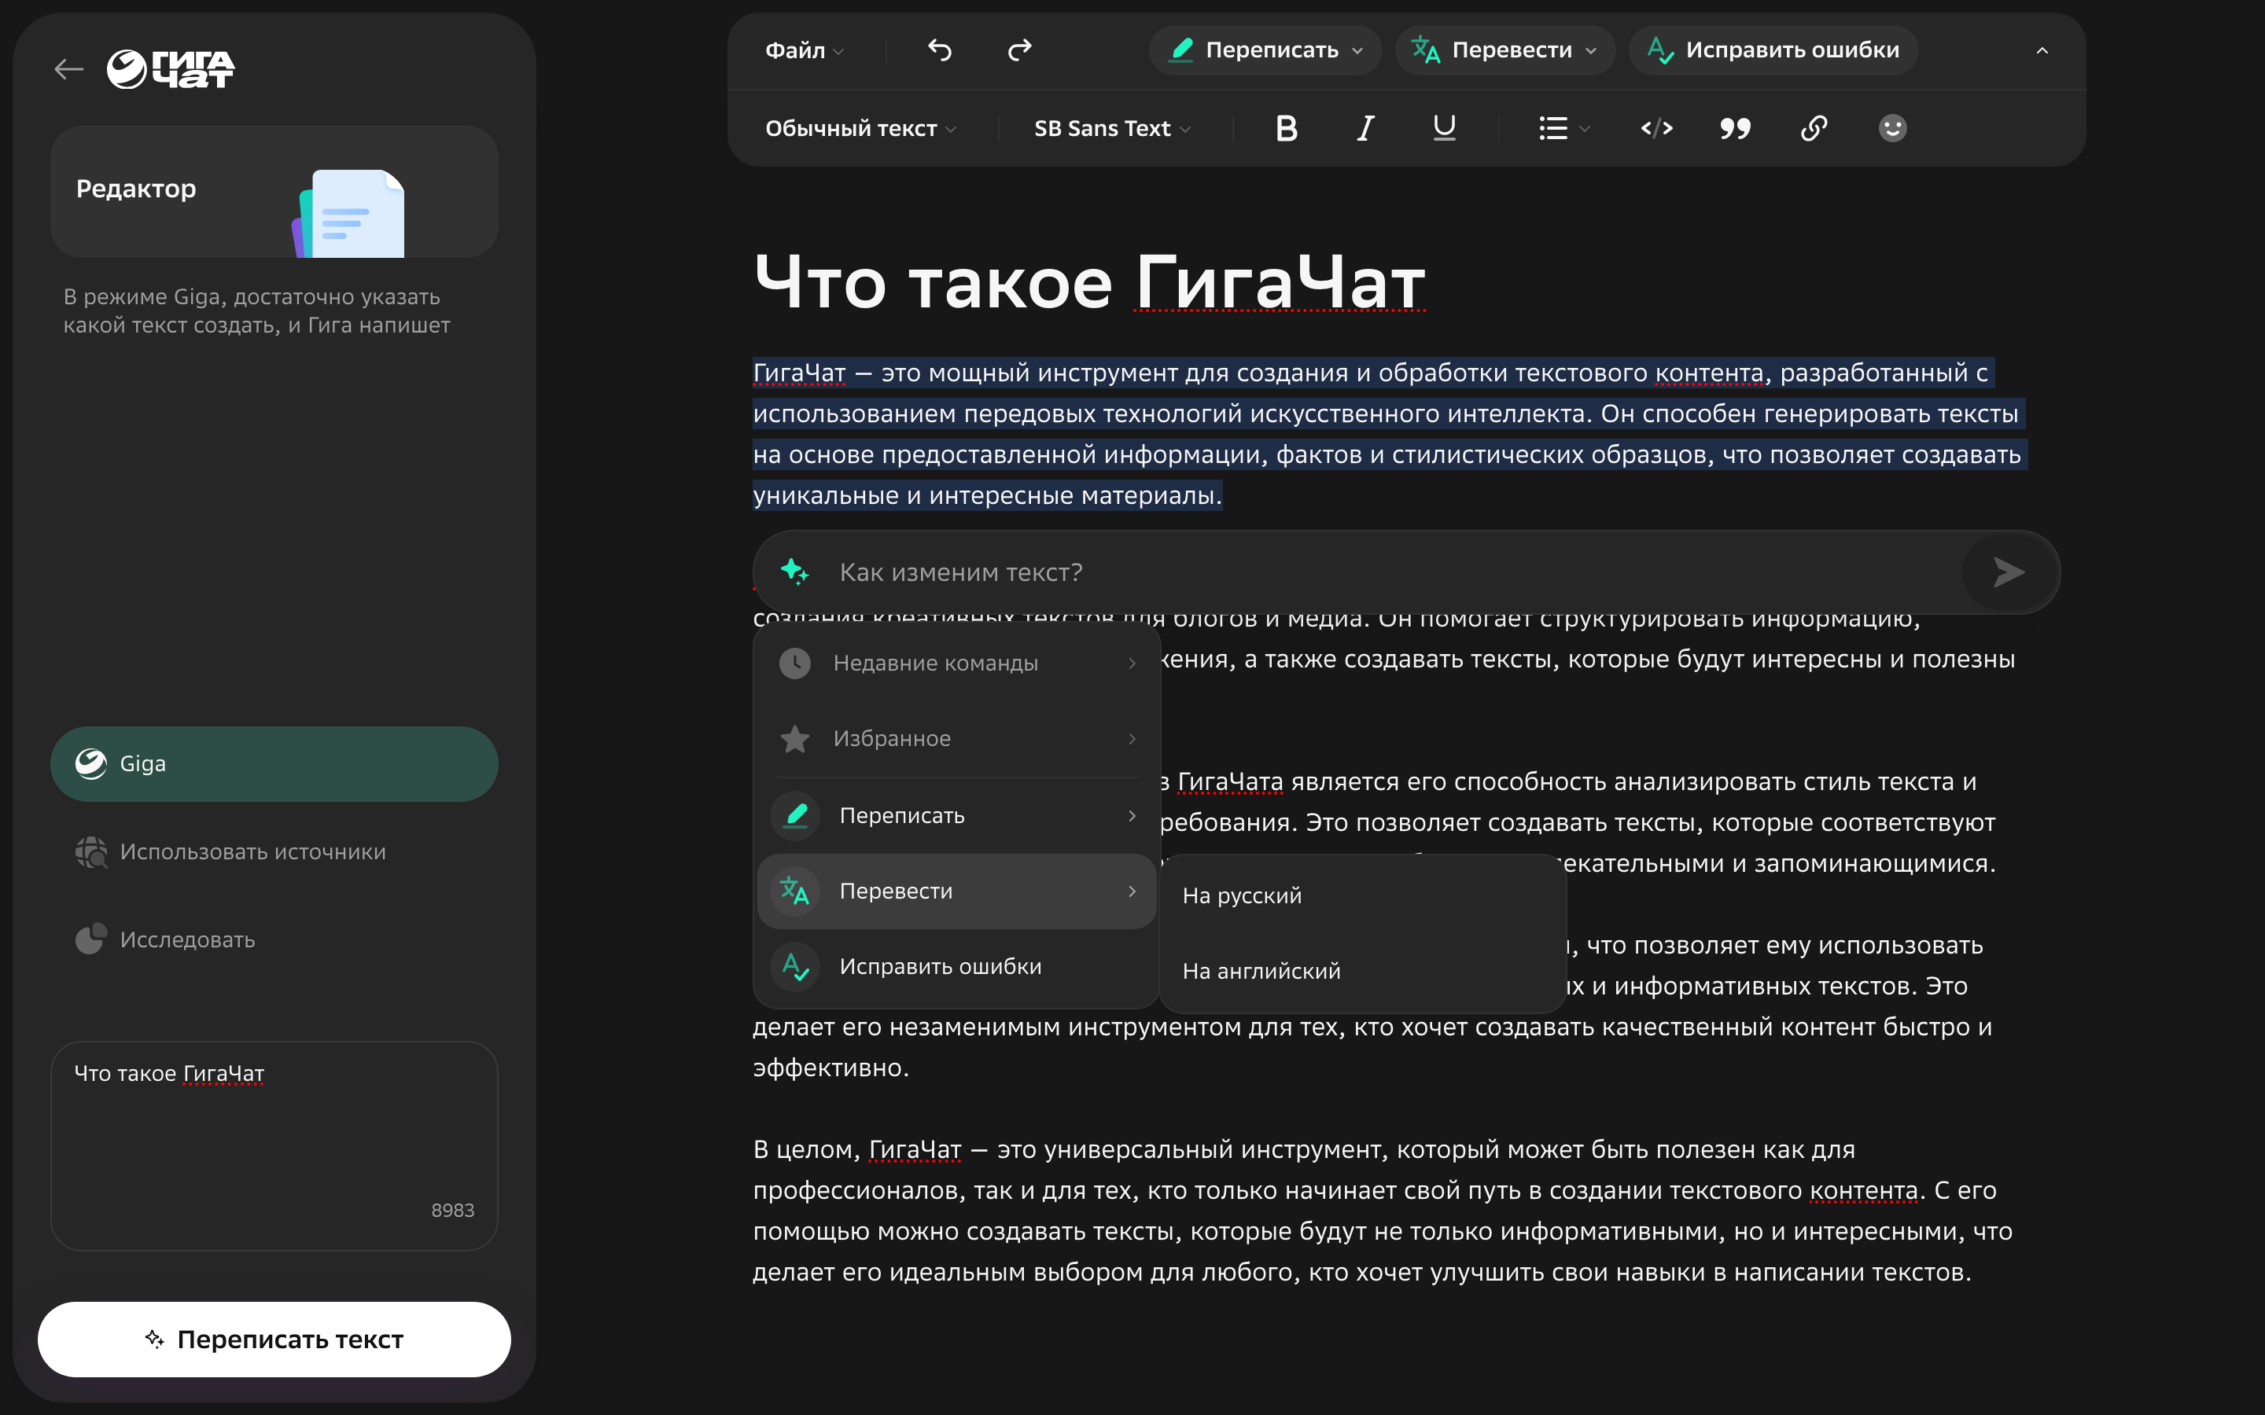Expand the Избранное submenu
Screen dimensions: 2265x1415
(x=956, y=738)
